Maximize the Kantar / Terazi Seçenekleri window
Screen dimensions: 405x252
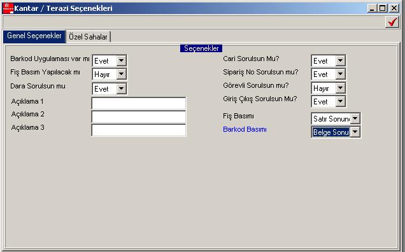coord(383,8)
